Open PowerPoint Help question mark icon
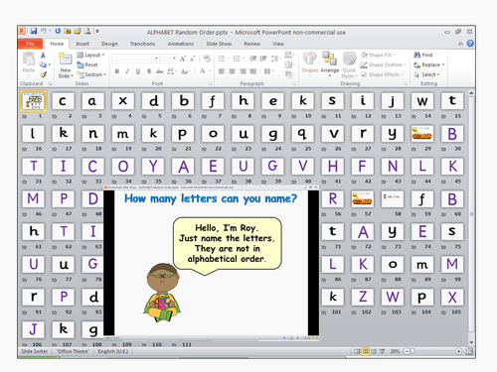 [x=470, y=44]
